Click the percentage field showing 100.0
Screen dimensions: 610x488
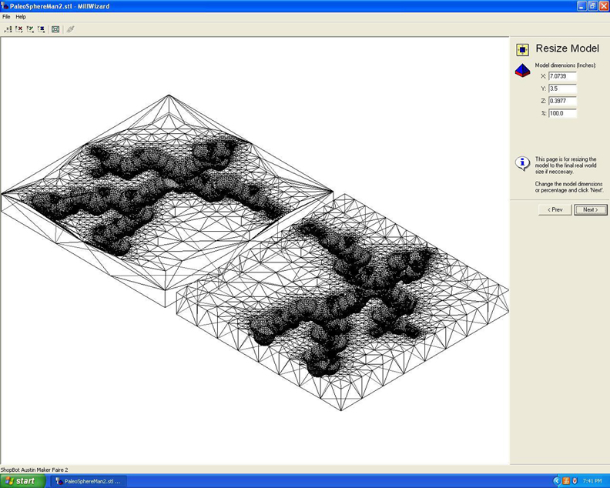pyautogui.click(x=561, y=113)
